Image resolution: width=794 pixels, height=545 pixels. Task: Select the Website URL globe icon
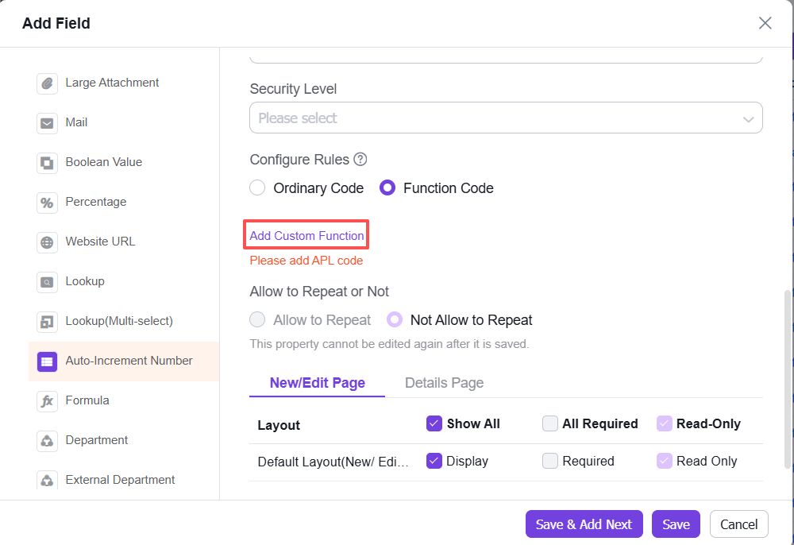(x=47, y=242)
